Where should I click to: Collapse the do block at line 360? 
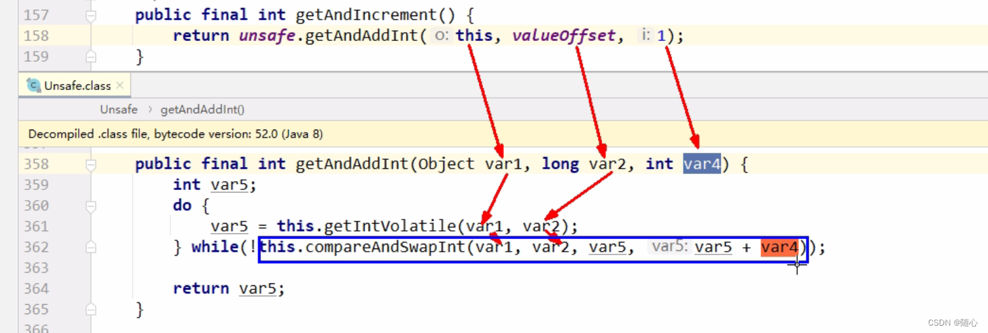click(91, 206)
